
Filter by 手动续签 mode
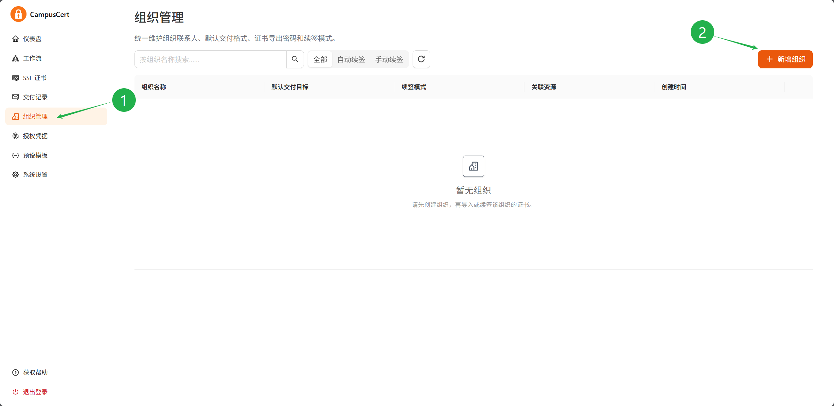(x=389, y=59)
